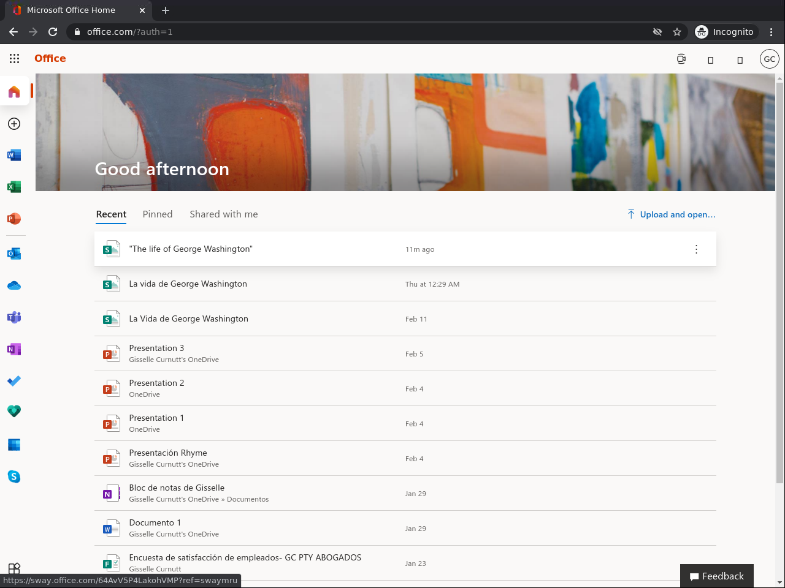Click Upload and open link
This screenshot has height=588, width=785.
pos(672,214)
